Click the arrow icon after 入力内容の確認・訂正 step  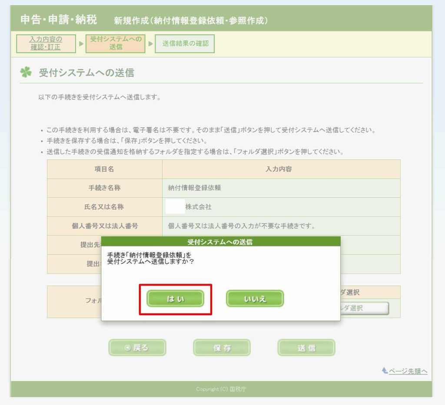click(x=80, y=44)
